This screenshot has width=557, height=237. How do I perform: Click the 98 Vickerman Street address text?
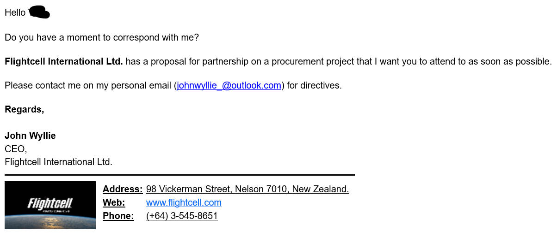tap(247, 190)
